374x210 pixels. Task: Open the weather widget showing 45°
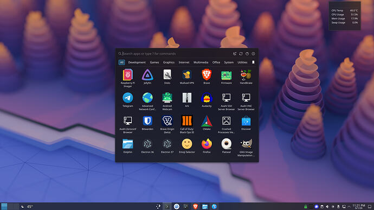tap(27, 207)
